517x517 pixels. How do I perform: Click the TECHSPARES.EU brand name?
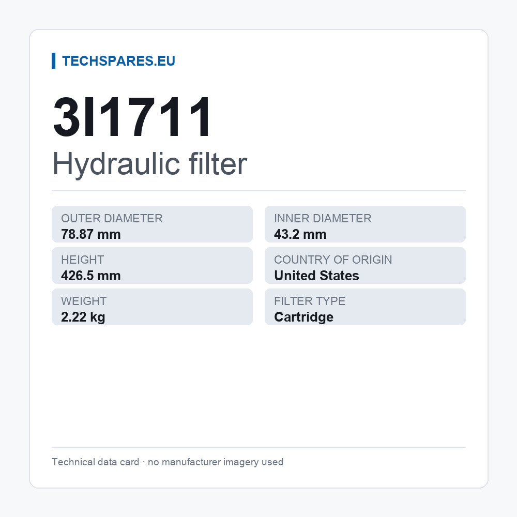pyautogui.click(x=118, y=61)
